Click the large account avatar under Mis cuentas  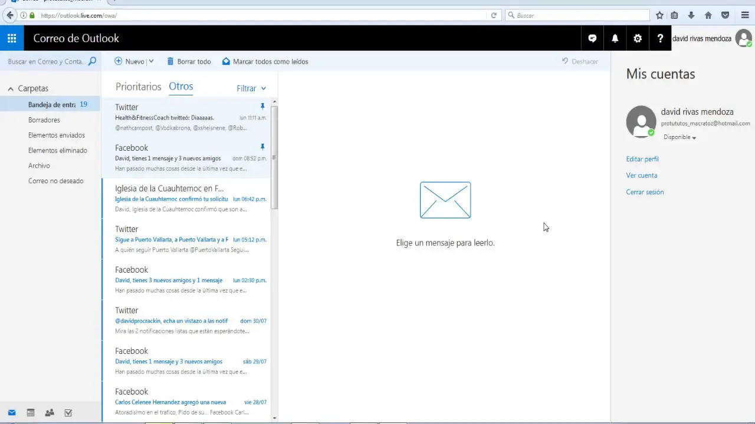click(x=641, y=121)
